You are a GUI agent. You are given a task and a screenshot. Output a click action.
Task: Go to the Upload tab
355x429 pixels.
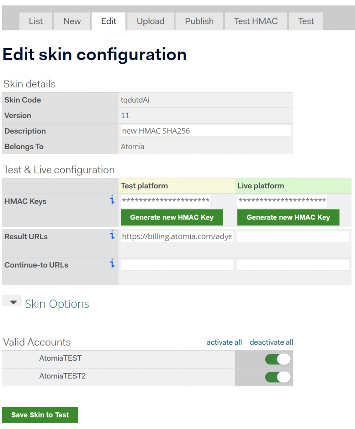[150, 21]
